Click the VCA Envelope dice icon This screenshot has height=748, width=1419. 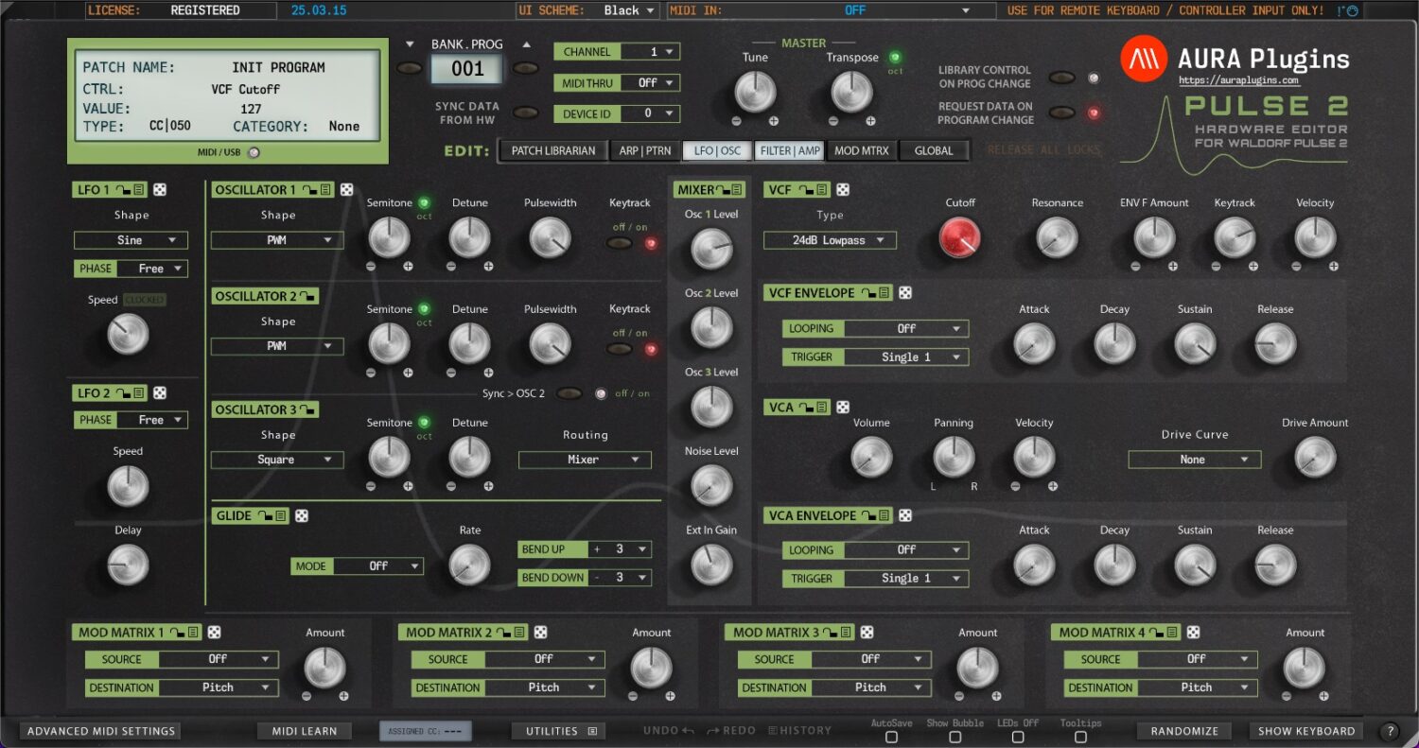click(905, 515)
